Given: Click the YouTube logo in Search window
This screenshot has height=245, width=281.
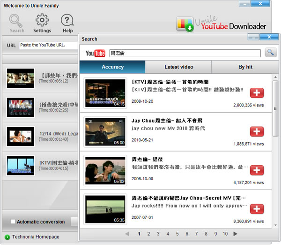Looking at the screenshot, I should [x=95, y=54].
